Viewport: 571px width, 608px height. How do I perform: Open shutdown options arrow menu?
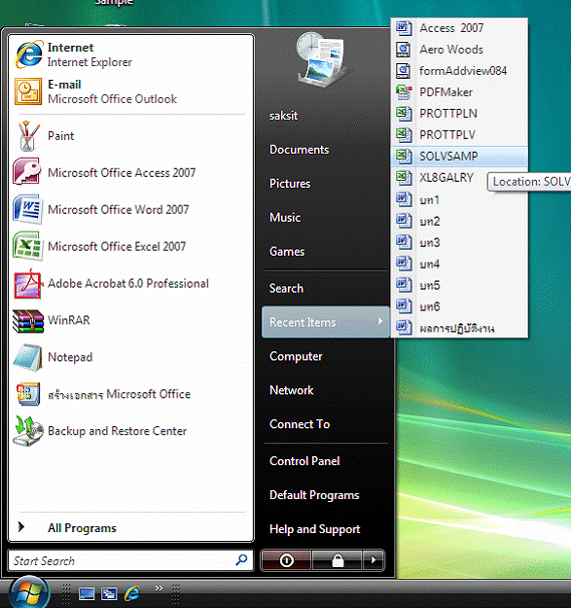[x=374, y=560]
